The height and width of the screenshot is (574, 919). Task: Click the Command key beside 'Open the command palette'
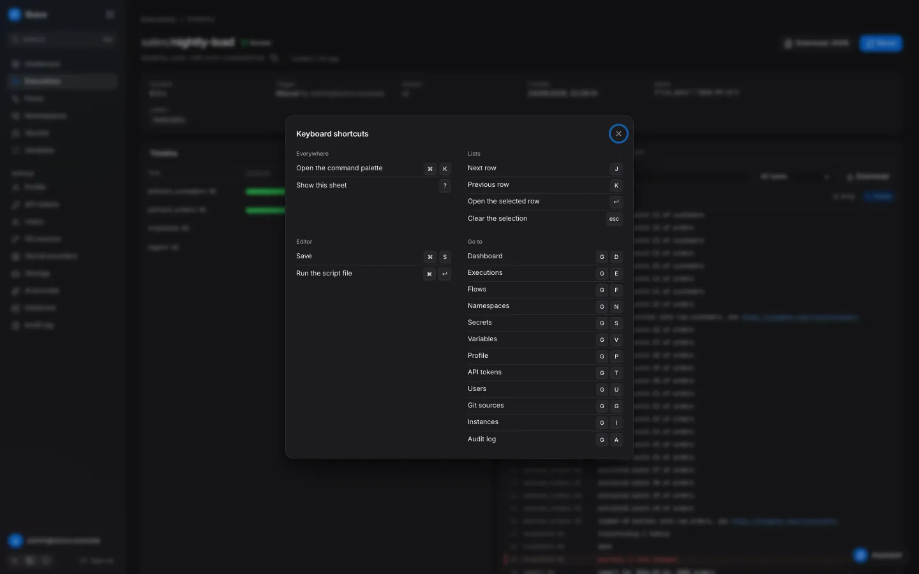(430, 169)
